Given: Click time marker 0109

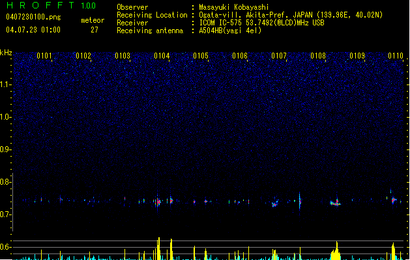Looking at the screenshot, I should pos(357,55).
